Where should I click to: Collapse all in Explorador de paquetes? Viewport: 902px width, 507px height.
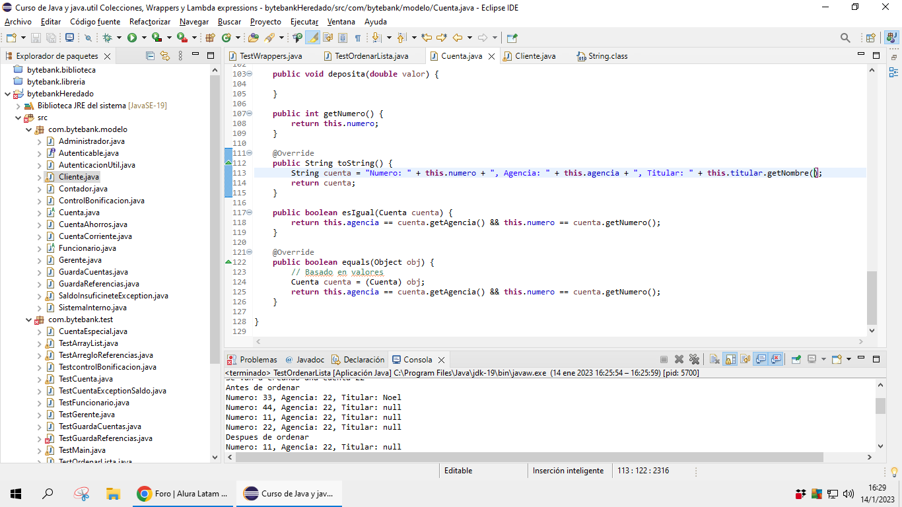point(150,56)
